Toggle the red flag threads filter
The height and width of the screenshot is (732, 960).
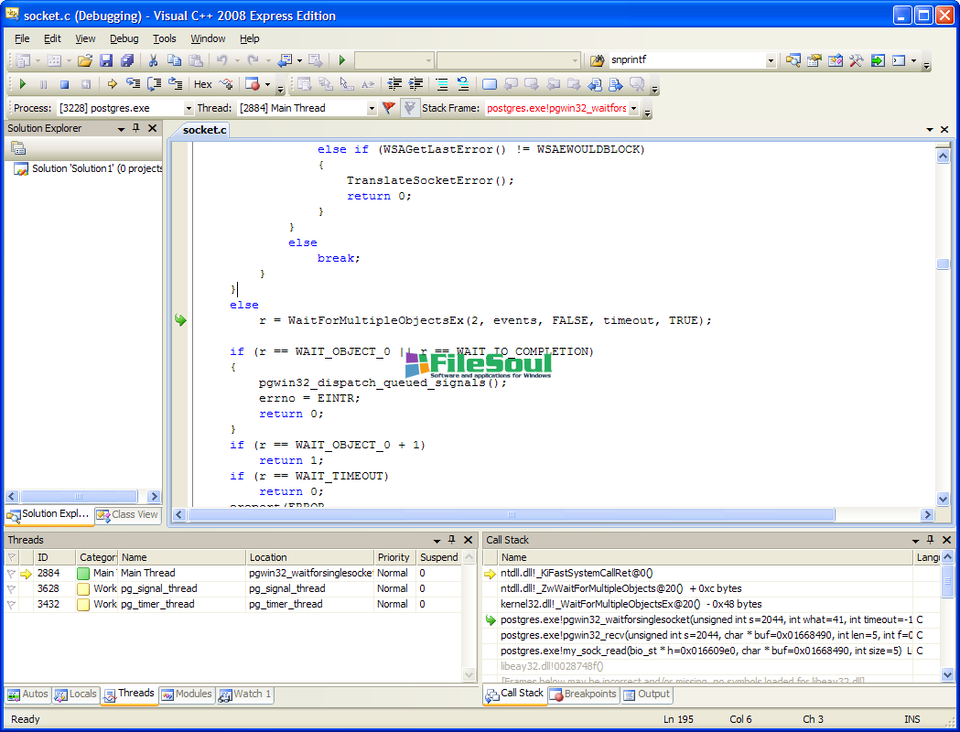click(x=389, y=108)
